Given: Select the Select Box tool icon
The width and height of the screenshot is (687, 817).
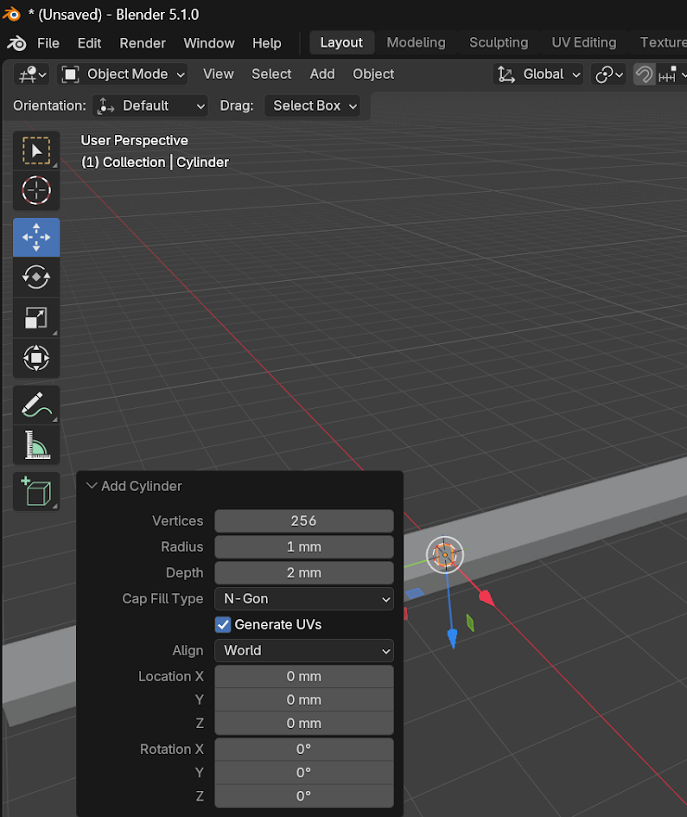Looking at the screenshot, I should [36, 150].
